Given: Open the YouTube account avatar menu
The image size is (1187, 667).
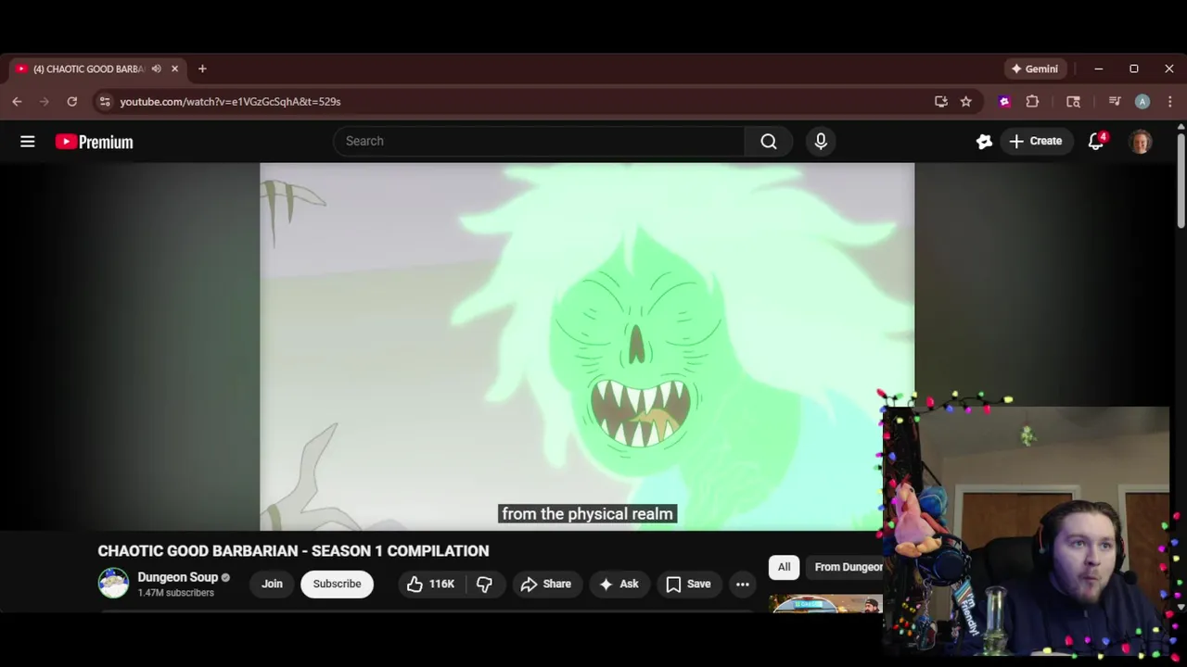Looking at the screenshot, I should (x=1141, y=141).
